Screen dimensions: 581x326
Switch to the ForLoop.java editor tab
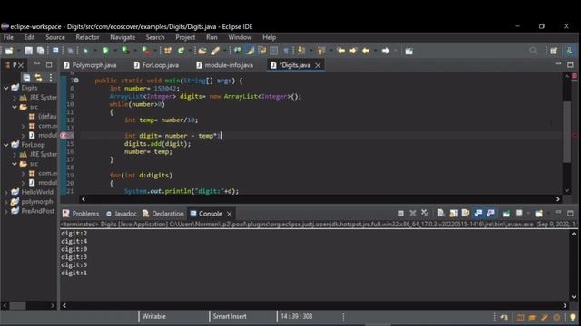pyautogui.click(x=156, y=65)
